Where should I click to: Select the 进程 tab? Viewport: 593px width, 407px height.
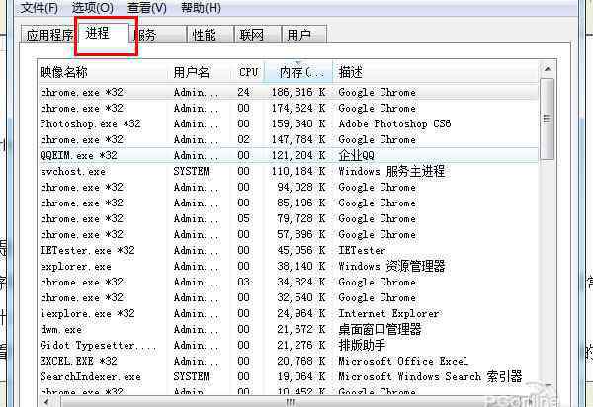pos(103,34)
